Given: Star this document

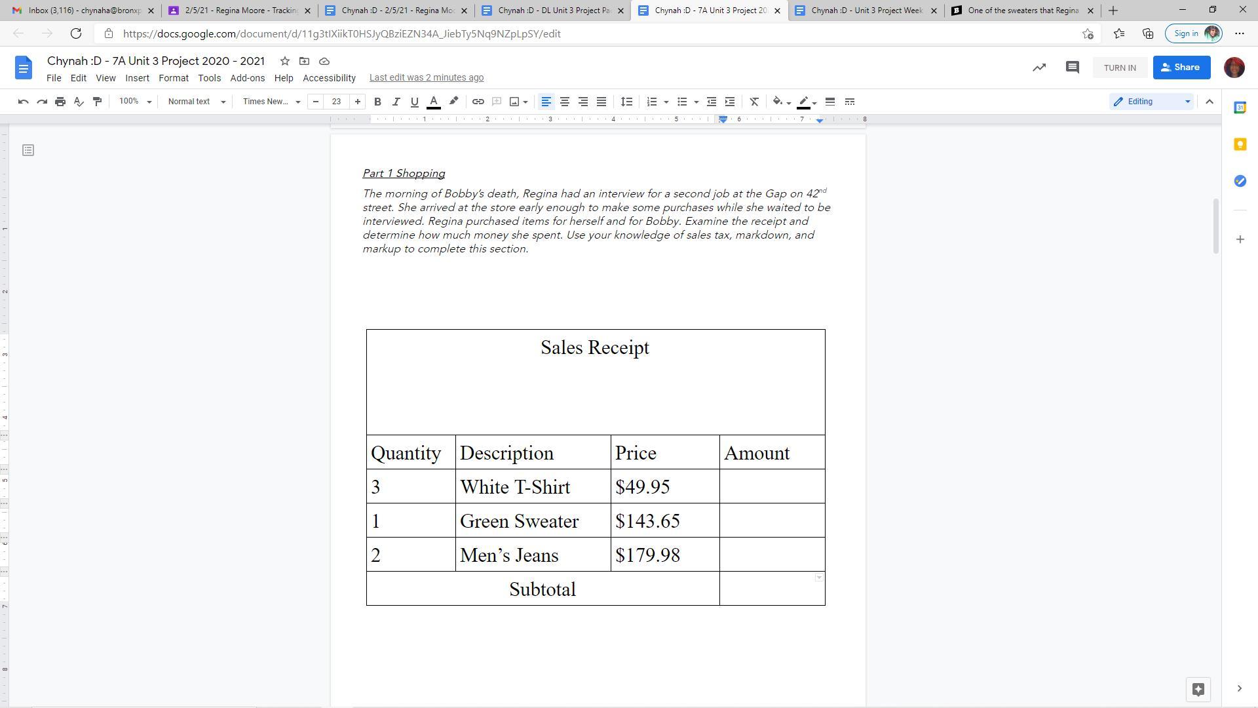Looking at the screenshot, I should 285,61.
